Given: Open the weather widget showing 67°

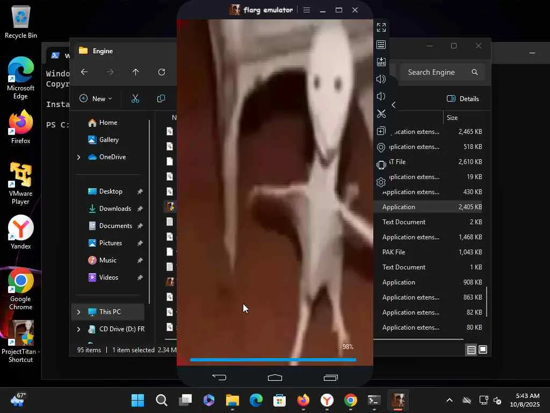Looking at the screenshot, I should tap(18, 400).
